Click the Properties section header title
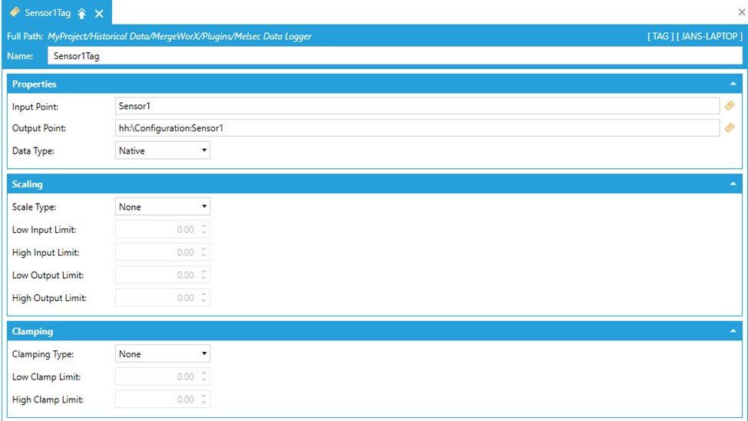Image resolution: width=748 pixels, height=421 pixels. click(x=35, y=84)
